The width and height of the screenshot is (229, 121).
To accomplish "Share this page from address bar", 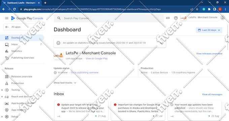I will [192, 9].
